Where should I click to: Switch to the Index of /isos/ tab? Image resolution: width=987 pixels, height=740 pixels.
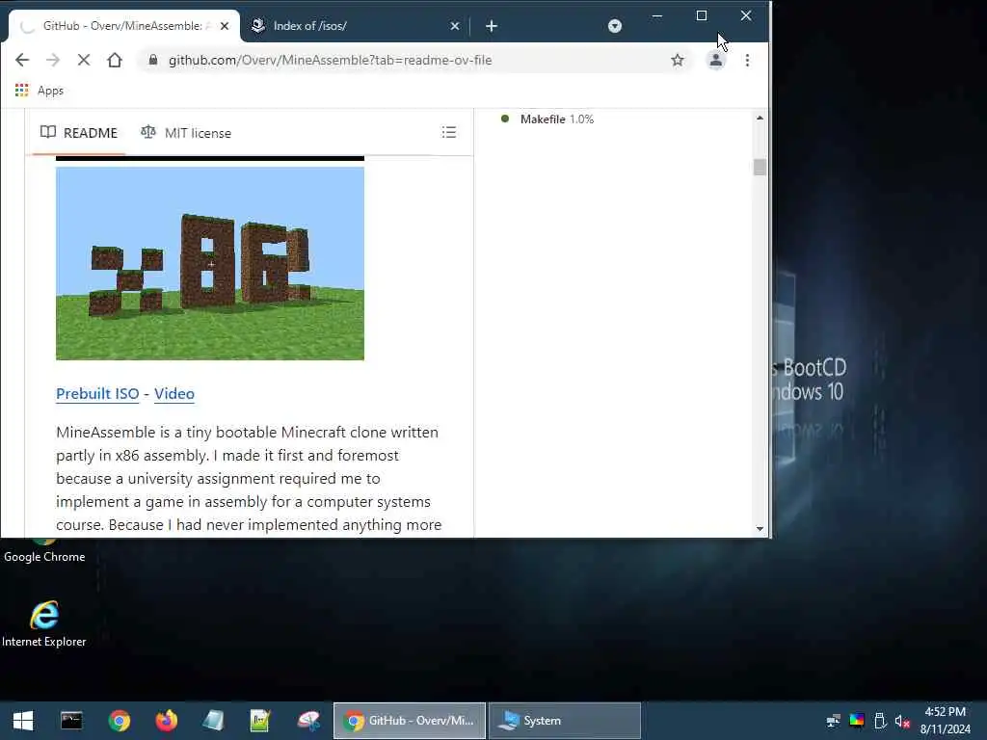point(356,26)
